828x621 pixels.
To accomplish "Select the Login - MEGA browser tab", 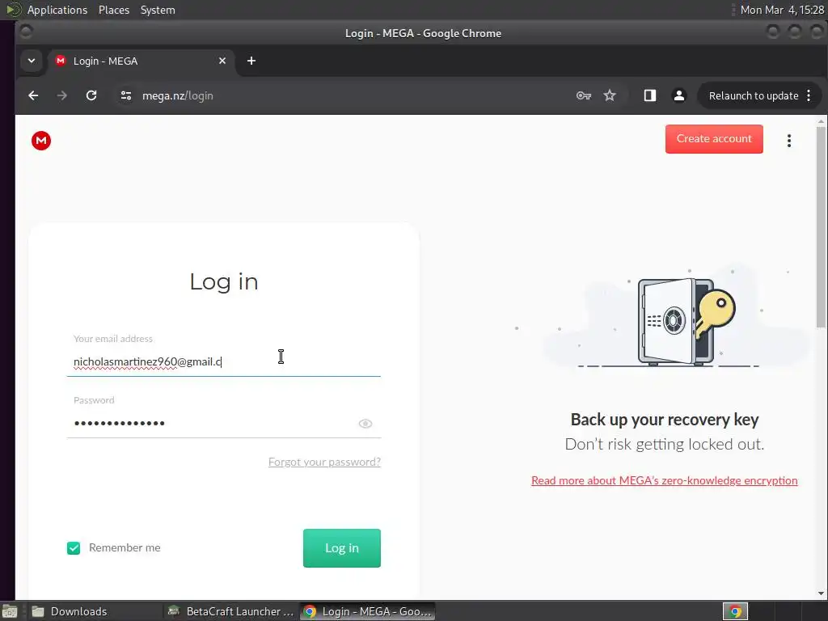I will click(142, 61).
